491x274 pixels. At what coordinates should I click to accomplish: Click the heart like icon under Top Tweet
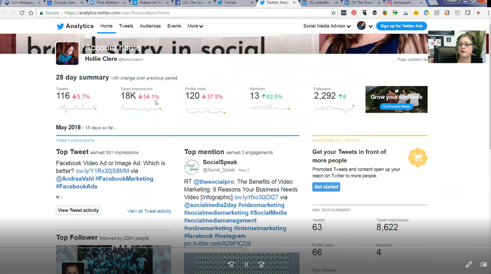point(58,197)
